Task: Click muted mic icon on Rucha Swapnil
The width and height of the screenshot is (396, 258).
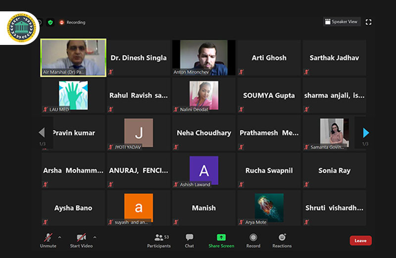Action: coord(241,184)
